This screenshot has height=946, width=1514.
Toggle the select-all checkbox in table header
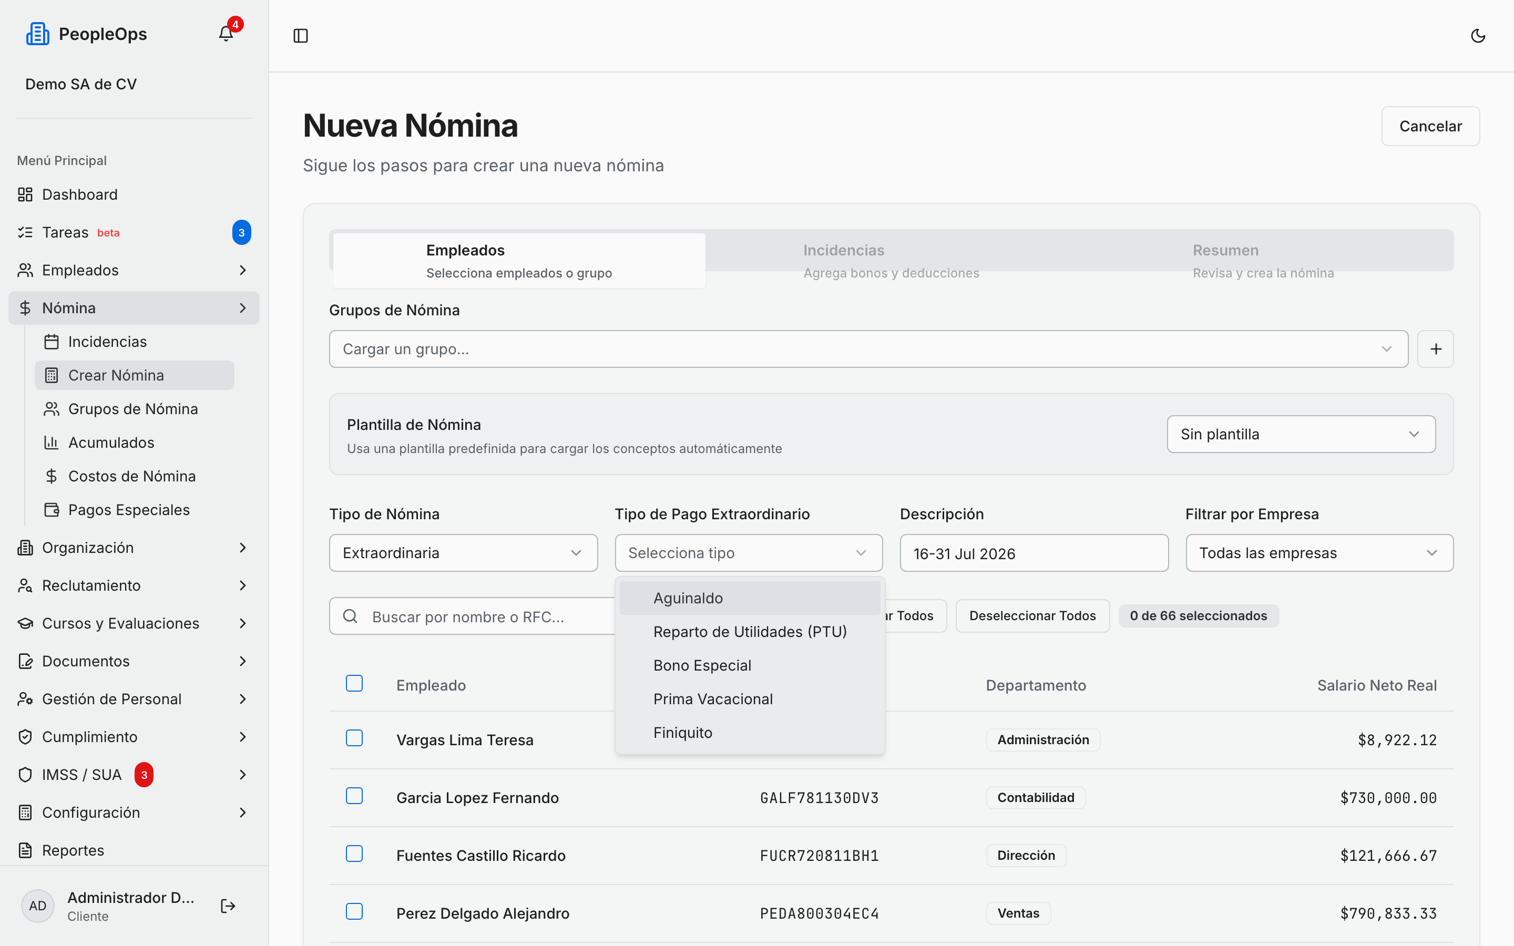point(354,683)
